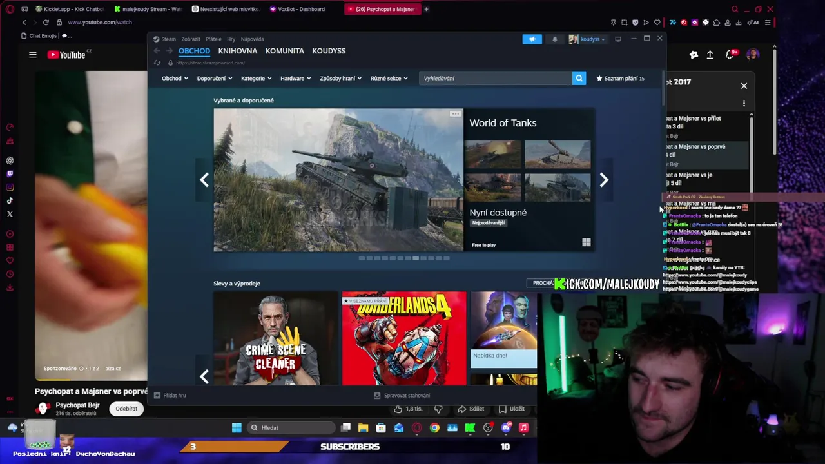Open the Borderlands 4 game tile
Image resolution: width=825 pixels, height=464 pixels.
(404, 338)
